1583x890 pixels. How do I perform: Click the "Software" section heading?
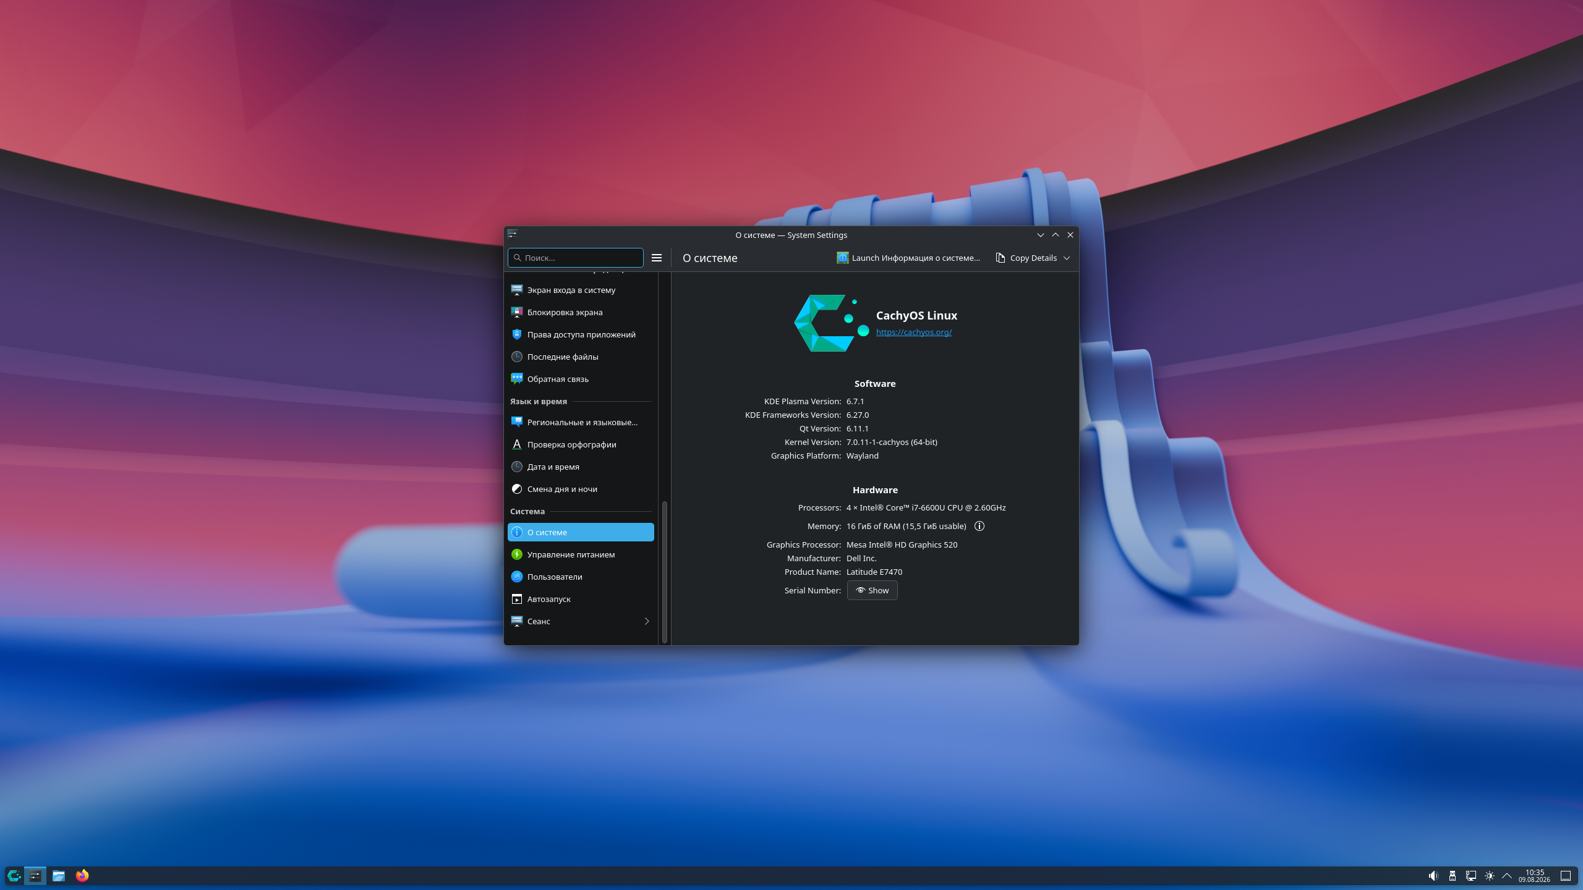[x=875, y=384]
